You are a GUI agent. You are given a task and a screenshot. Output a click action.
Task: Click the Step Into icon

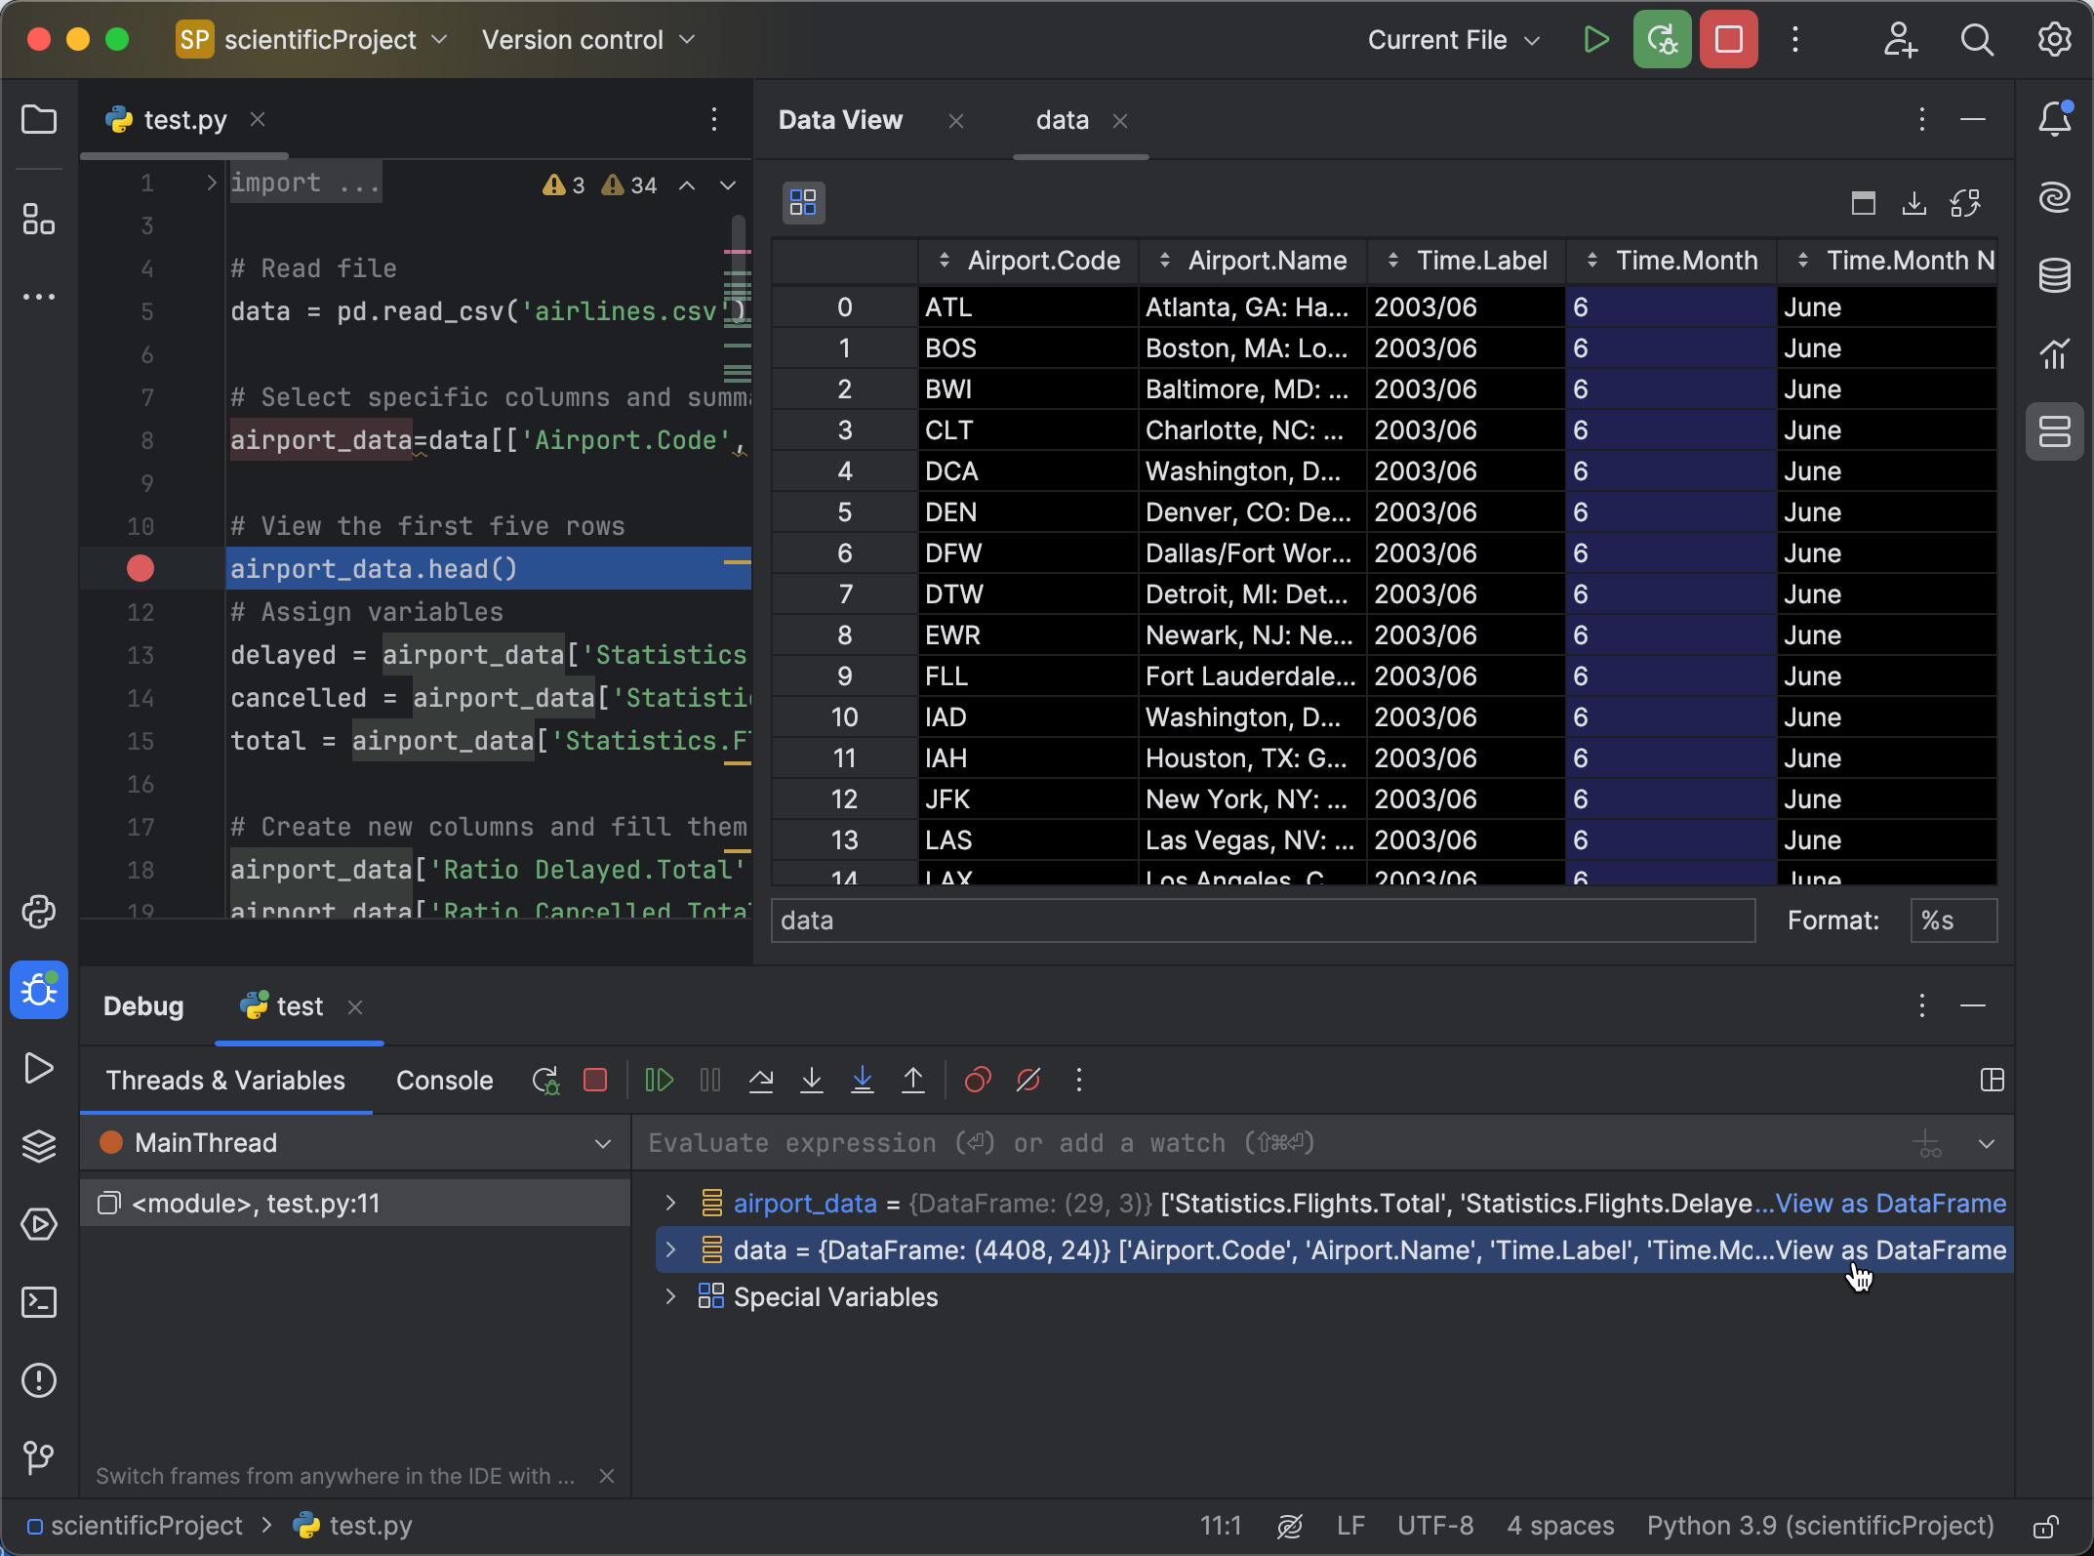tap(812, 1080)
